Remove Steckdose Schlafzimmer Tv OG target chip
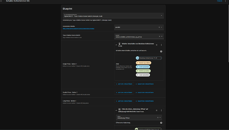This screenshot has width=229, height=130. tap(160, 58)
